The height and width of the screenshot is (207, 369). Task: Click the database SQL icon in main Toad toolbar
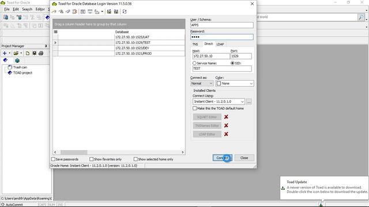click(x=19, y=17)
